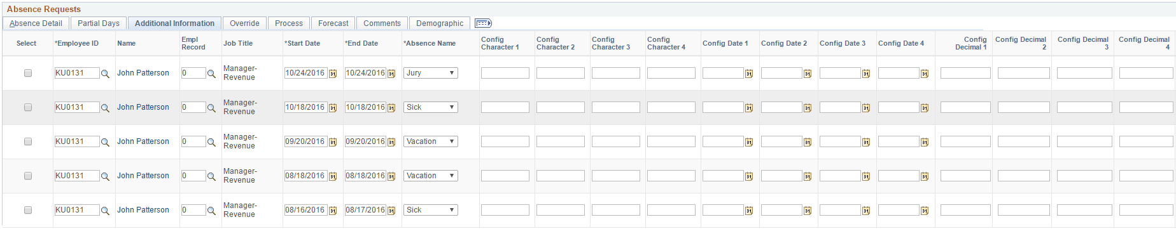Screen dimensions: 1176x229
Task: Click End Date field 08/17/2016
Action: (x=365, y=210)
